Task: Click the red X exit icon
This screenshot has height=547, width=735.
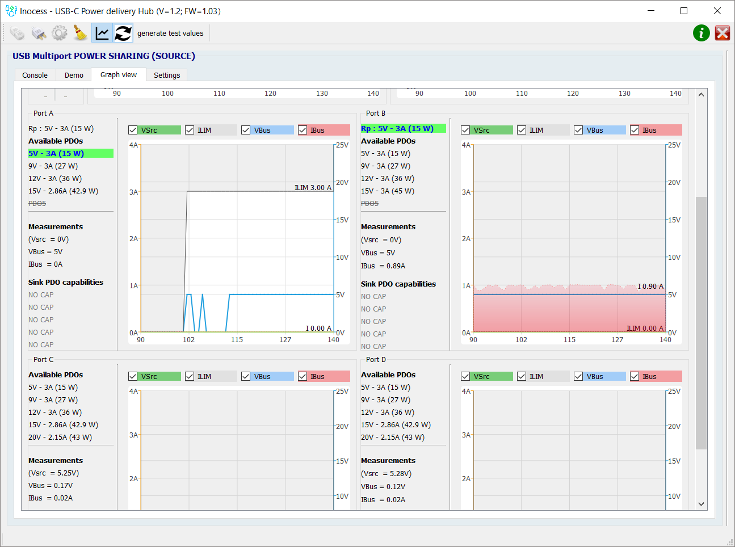Action: coord(723,33)
